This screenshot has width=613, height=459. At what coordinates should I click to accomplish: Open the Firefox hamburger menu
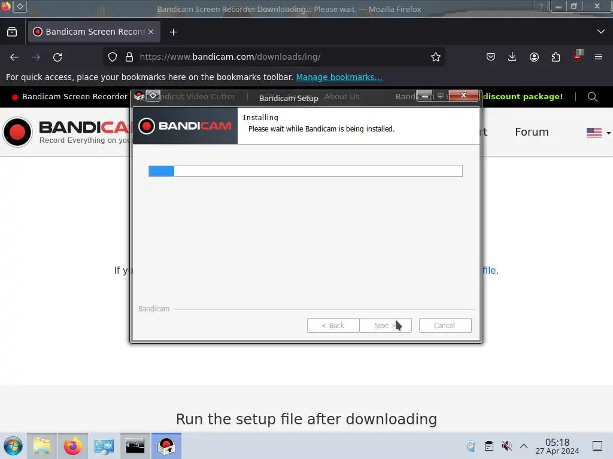[x=599, y=57]
